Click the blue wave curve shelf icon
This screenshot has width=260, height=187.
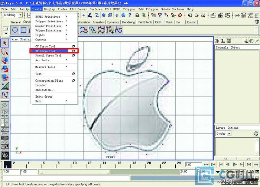tap(92, 30)
